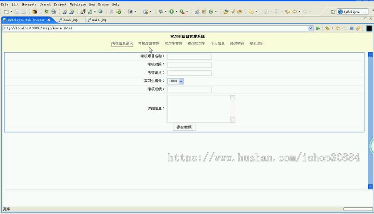Click the Print toolbar icon
Image resolution: width=374 pixels, height=214 pixels.
[24, 12]
